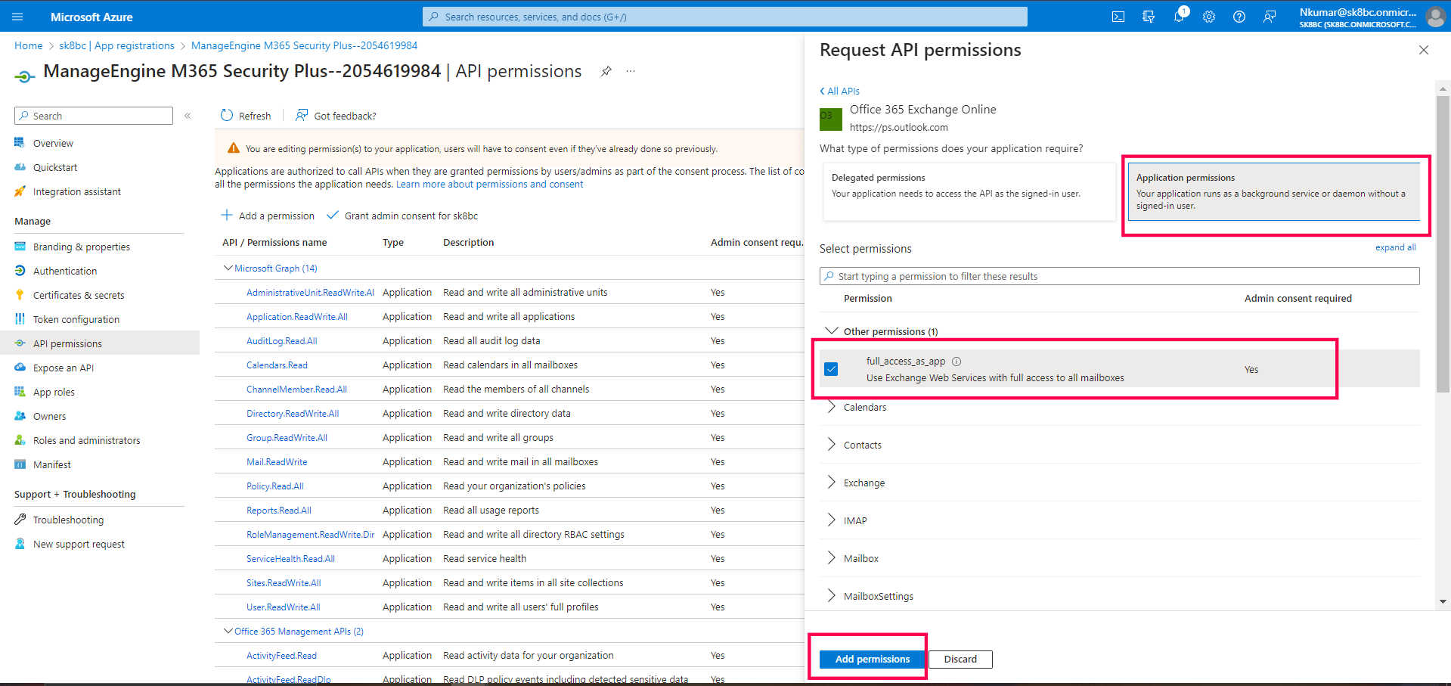Open the Help question mark icon

[1239, 17]
